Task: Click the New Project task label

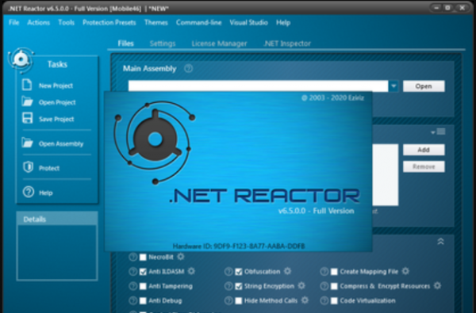Action: [x=56, y=86]
